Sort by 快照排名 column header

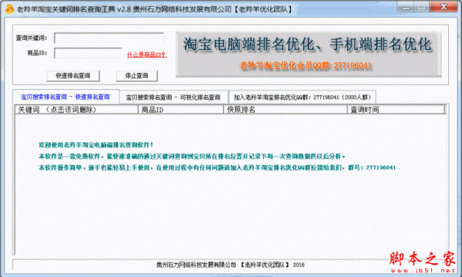[x=285, y=110]
